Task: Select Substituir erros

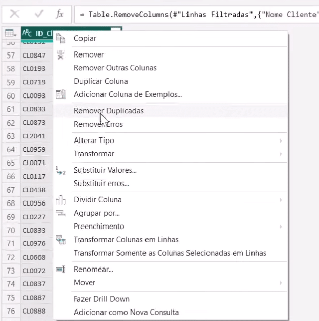Action: [x=101, y=184]
